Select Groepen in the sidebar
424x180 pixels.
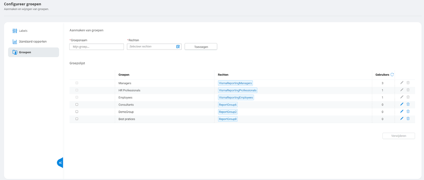(x=25, y=52)
